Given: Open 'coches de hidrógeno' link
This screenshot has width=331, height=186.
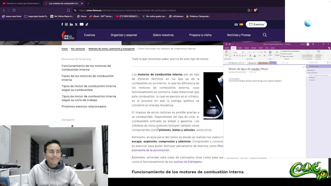Looking at the screenshot, I should pos(187,162).
